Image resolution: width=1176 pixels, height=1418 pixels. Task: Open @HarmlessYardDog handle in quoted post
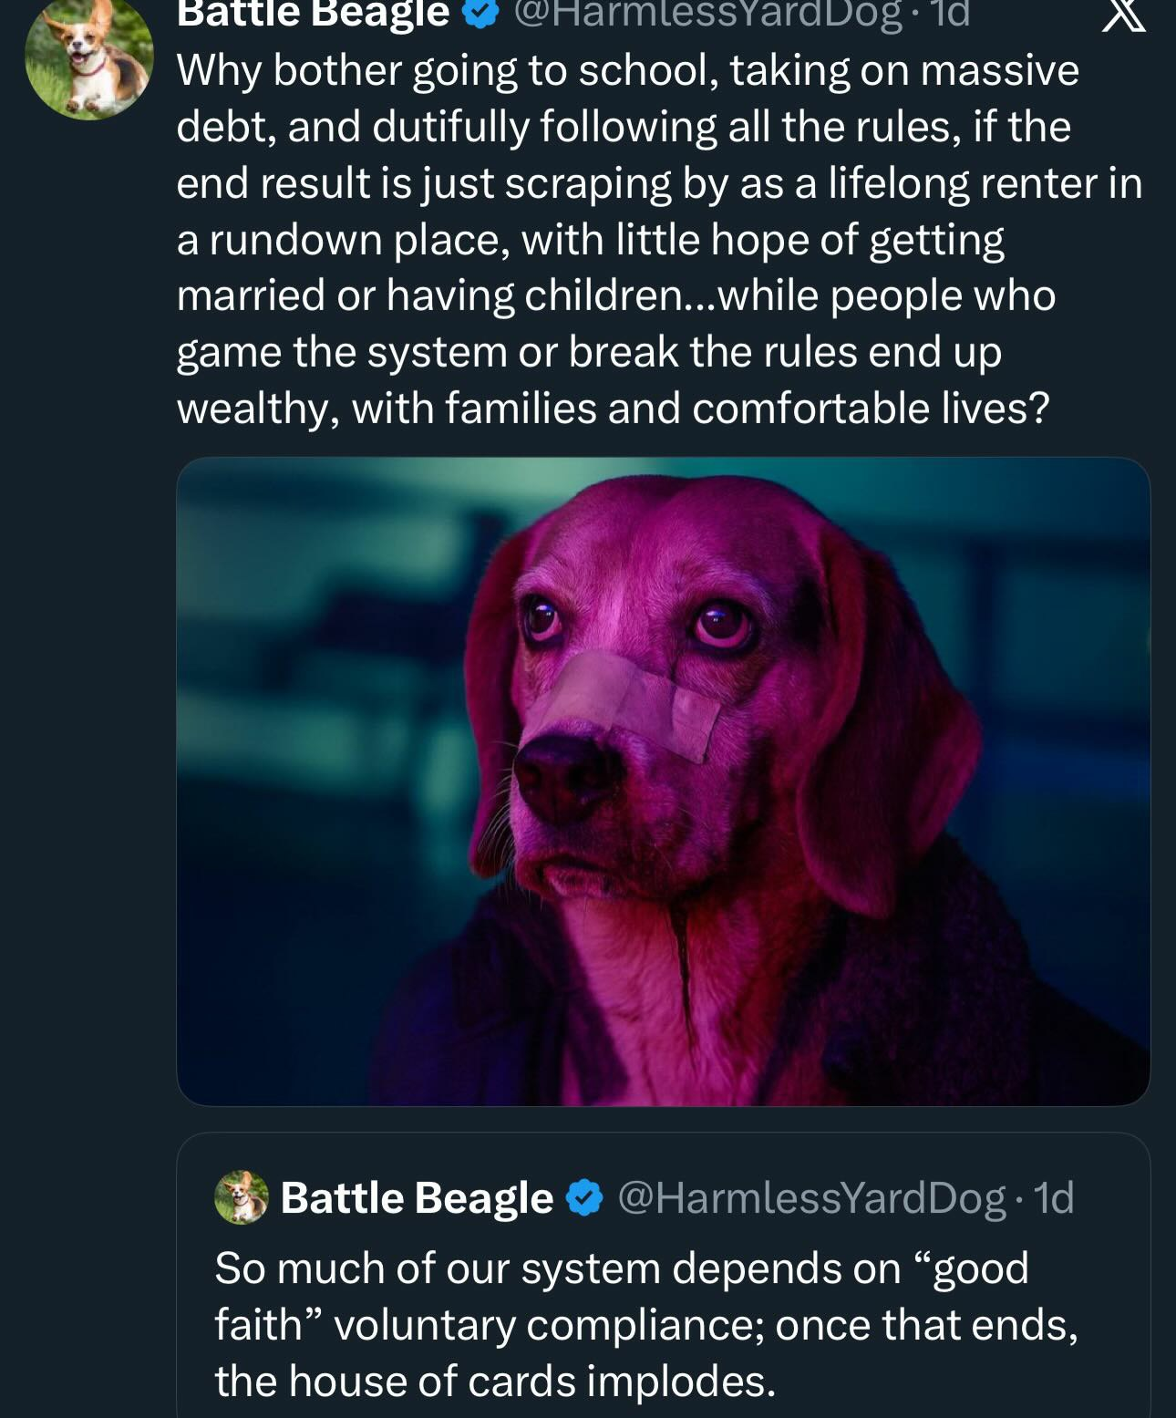click(811, 1198)
